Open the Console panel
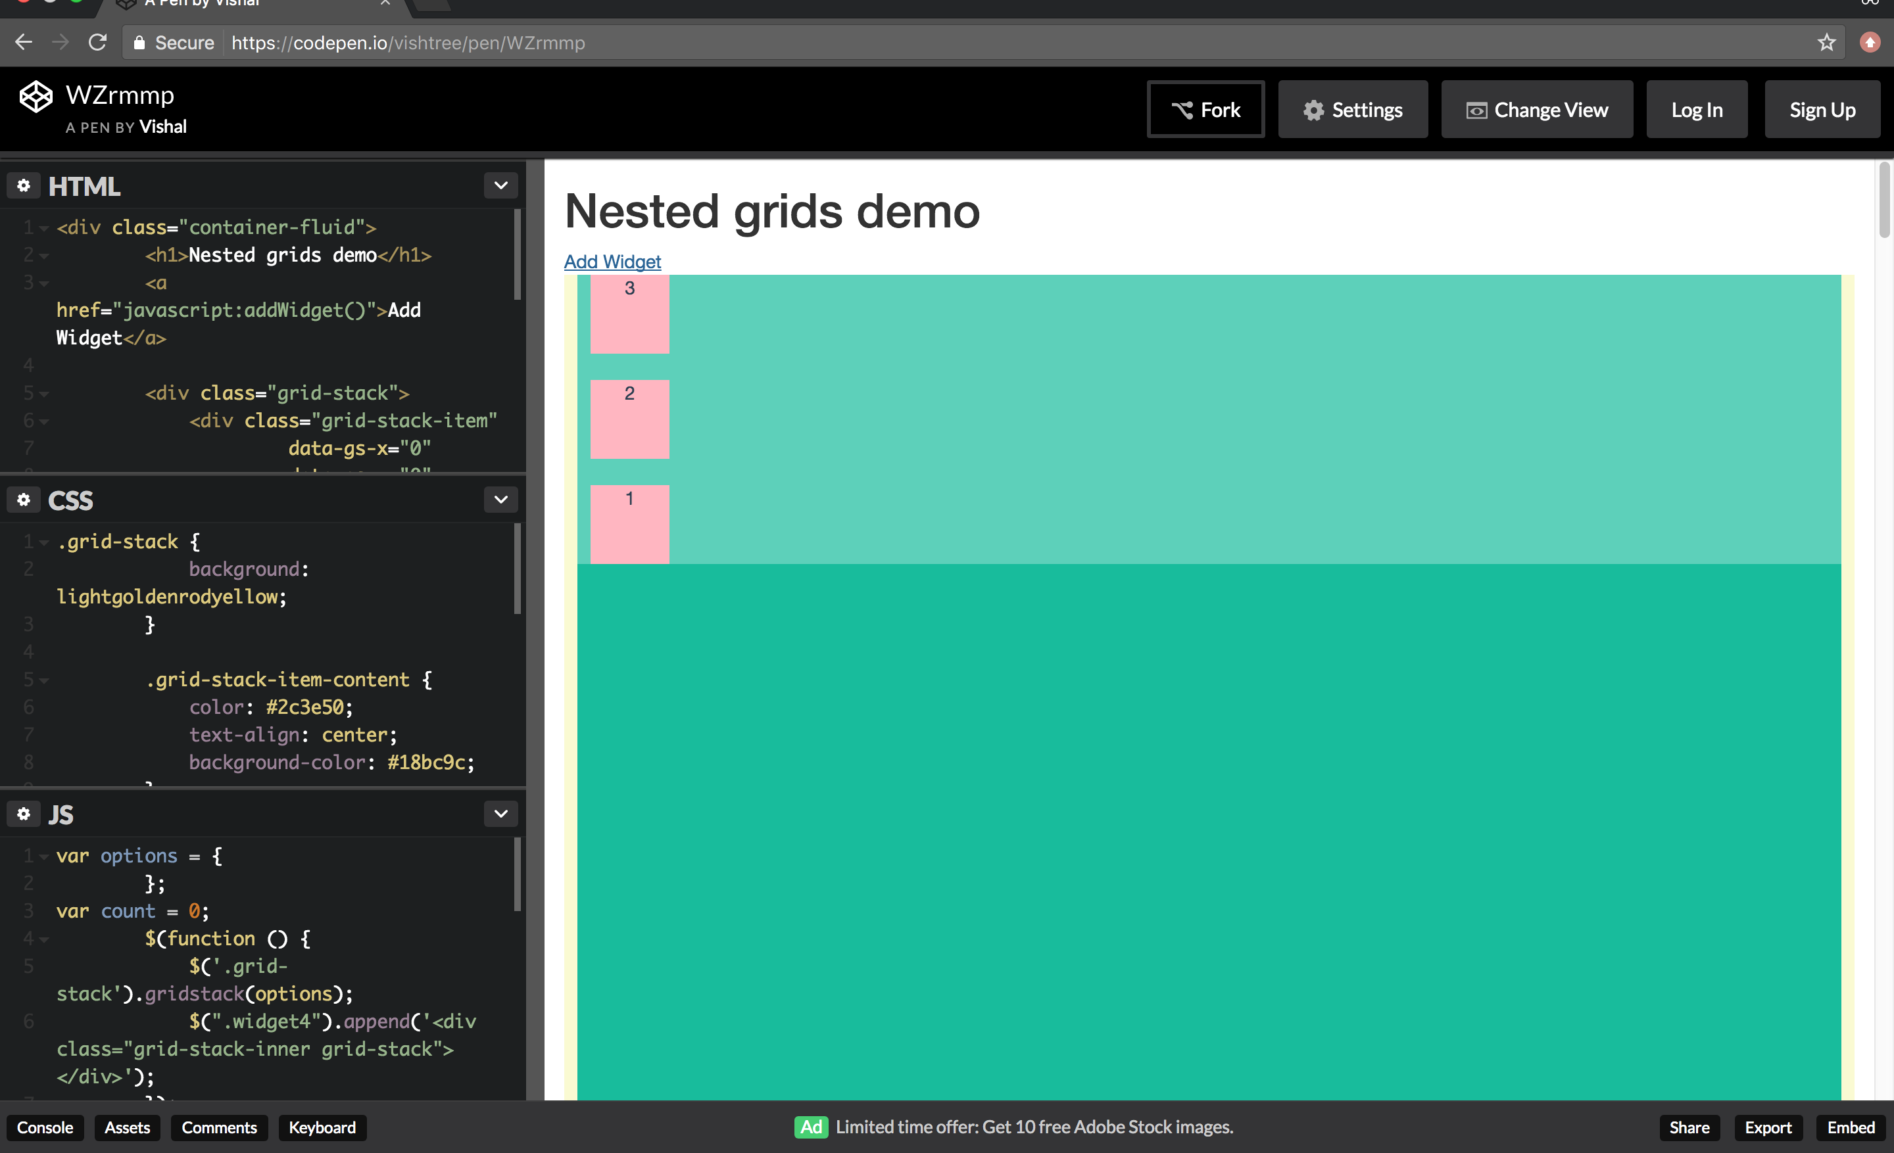The width and height of the screenshot is (1894, 1153). point(45,1127)
